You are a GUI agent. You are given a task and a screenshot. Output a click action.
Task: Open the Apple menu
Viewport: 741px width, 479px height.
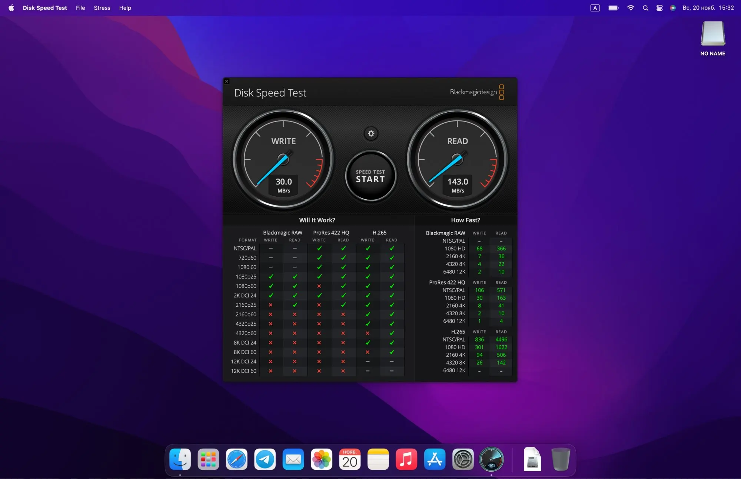pyautogui.click(x=11, y=8)
